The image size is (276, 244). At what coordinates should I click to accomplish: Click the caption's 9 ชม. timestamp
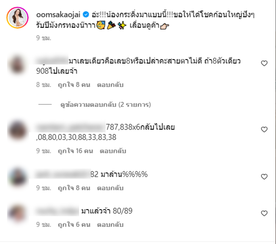44,38
